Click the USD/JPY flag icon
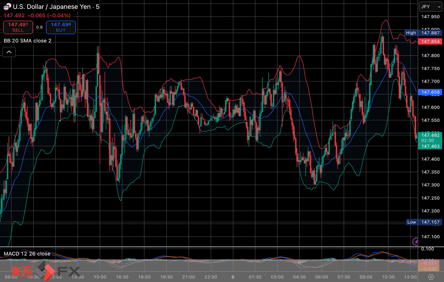Viewport: 444px width, 282px height. [x=7, y=7]
